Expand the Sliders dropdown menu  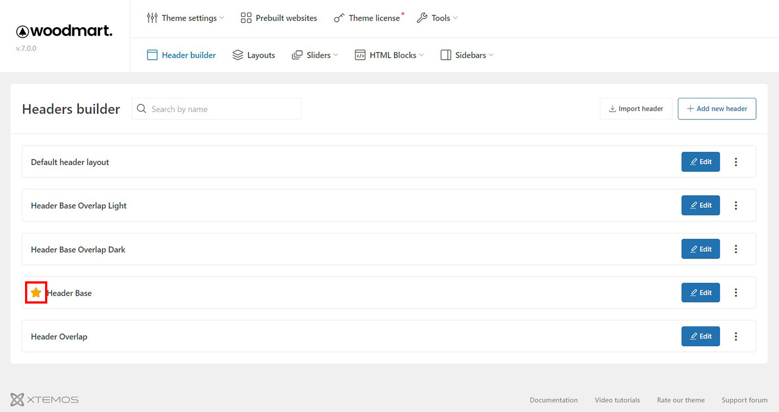click(315, 55)
